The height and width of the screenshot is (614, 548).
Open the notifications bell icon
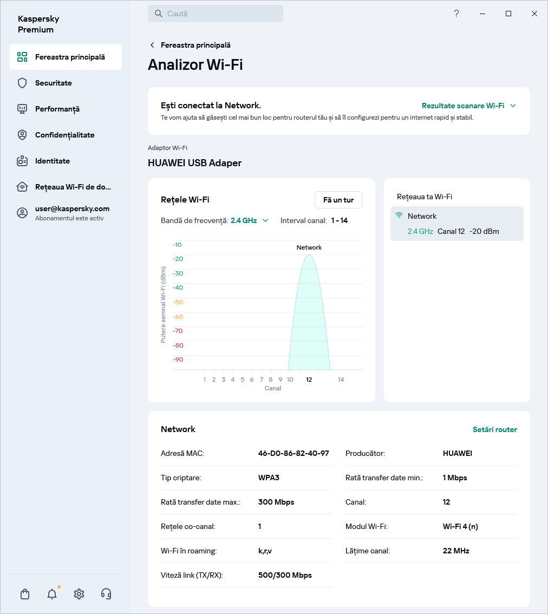pyautogui.click(x=52, y=594)
